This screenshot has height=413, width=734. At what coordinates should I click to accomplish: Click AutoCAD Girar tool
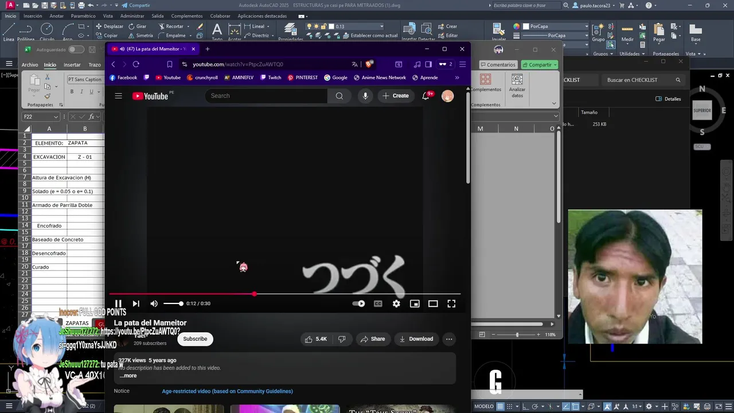137,26
